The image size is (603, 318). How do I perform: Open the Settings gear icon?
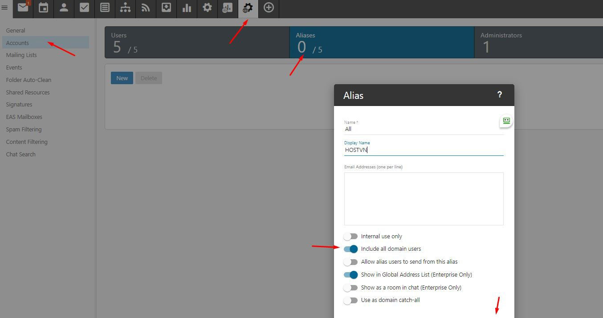pyautogui.click(x=207, y=8)
